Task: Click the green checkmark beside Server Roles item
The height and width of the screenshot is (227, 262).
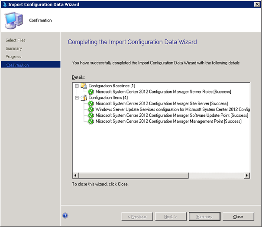Action: point(91,92)
